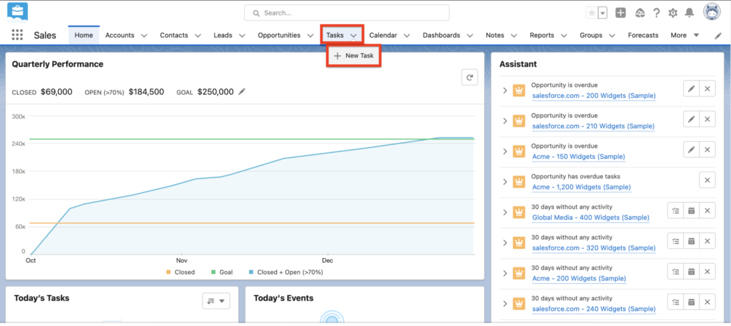Dismiss the Acme 1,200 Widgets recommendation

point(707,180)
